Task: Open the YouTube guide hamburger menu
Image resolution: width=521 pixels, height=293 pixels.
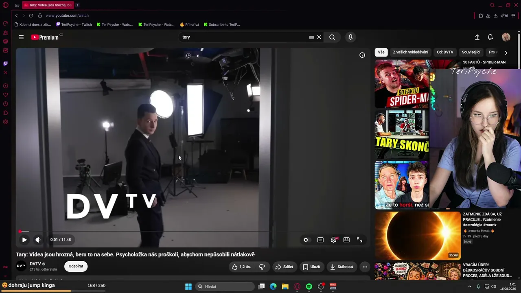Action: click(x=21, y=37)
